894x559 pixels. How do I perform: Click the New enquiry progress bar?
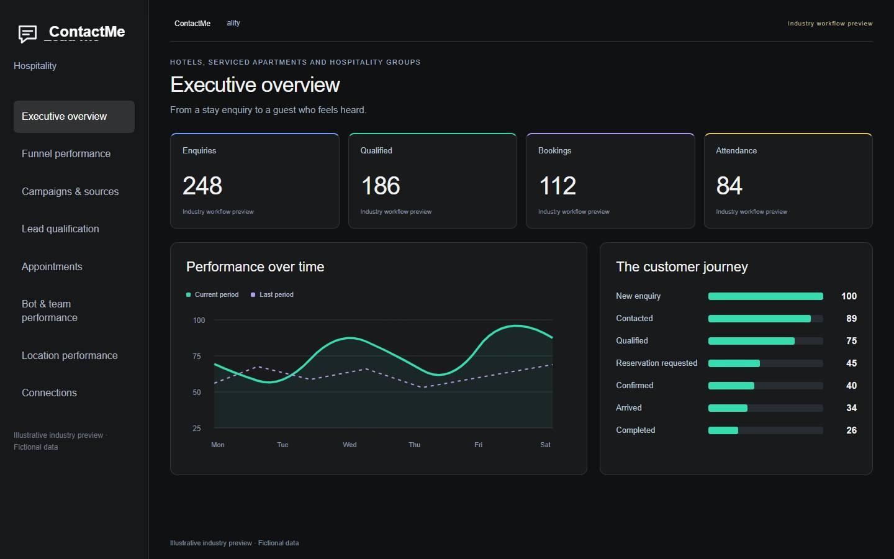[765, 296]
